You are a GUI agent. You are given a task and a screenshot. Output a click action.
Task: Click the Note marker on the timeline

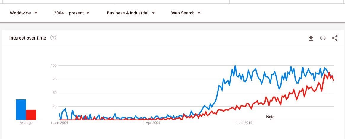click(270, 117)
